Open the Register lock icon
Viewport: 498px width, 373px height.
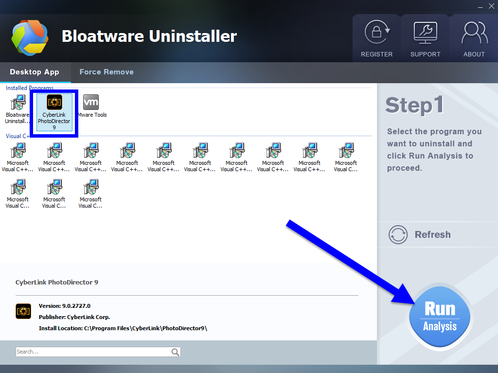click(376, 33)
